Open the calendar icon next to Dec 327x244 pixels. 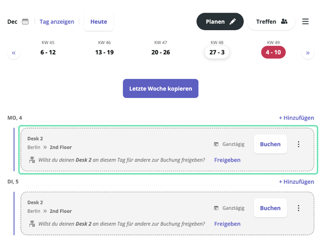point(25,21)
